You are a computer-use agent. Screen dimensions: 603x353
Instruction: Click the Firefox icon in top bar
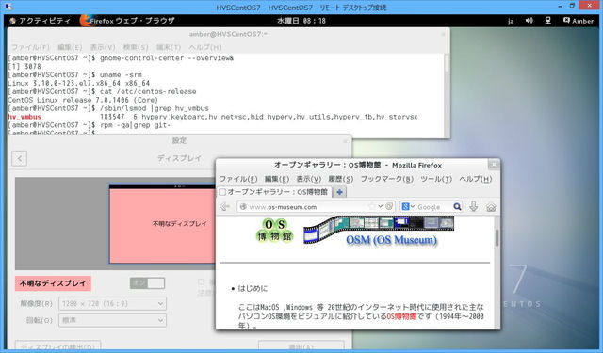tap(86, 21)
